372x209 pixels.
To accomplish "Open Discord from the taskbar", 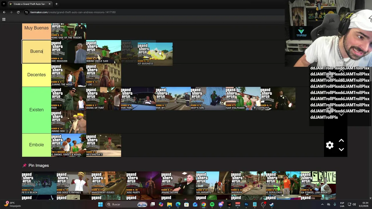I will [221, 204].
